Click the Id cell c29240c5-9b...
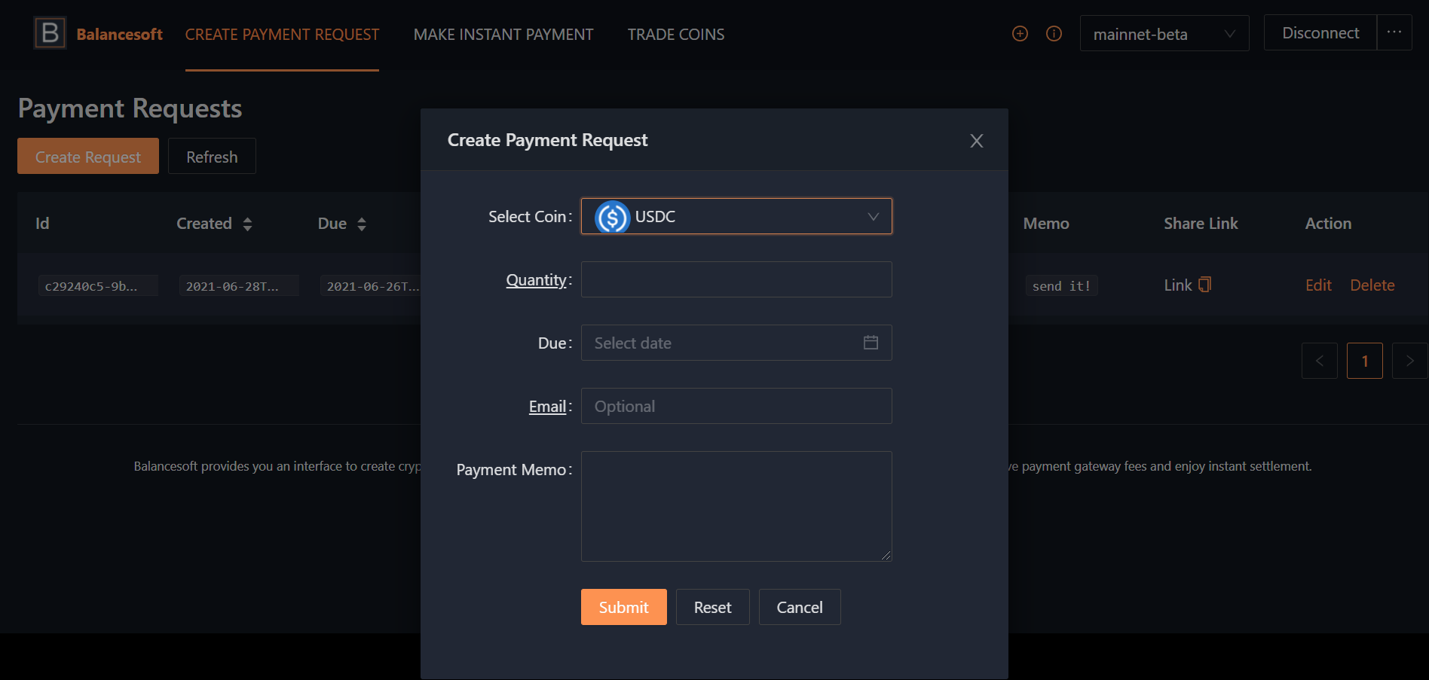The image size is (1429, 680). (98, 286)
